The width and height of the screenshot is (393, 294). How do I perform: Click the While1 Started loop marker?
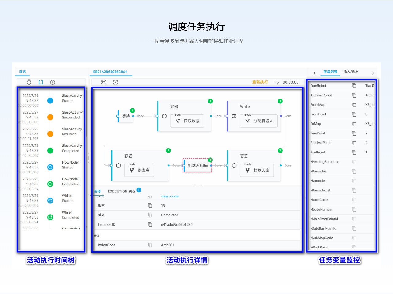(x=50, y=200)
